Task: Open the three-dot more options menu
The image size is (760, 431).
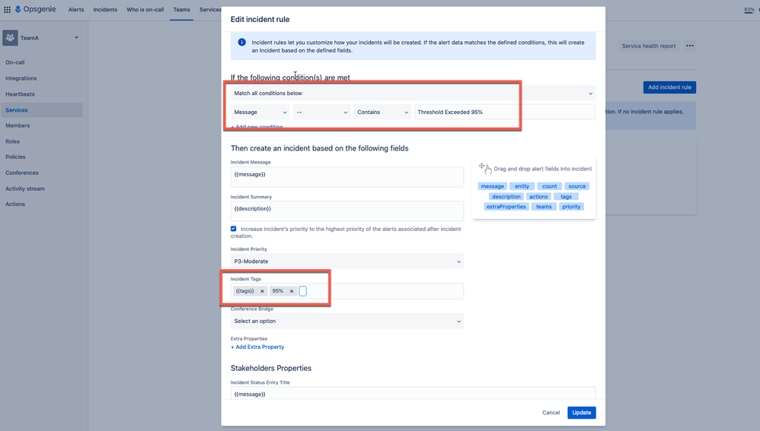Action: pos(690,46)
